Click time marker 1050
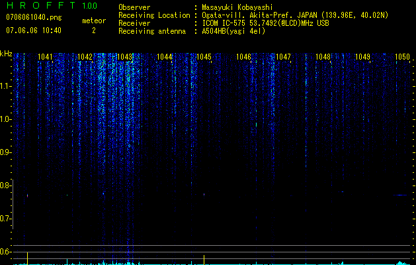The height and width of the screenshot is (265, 416). (402, 56)
